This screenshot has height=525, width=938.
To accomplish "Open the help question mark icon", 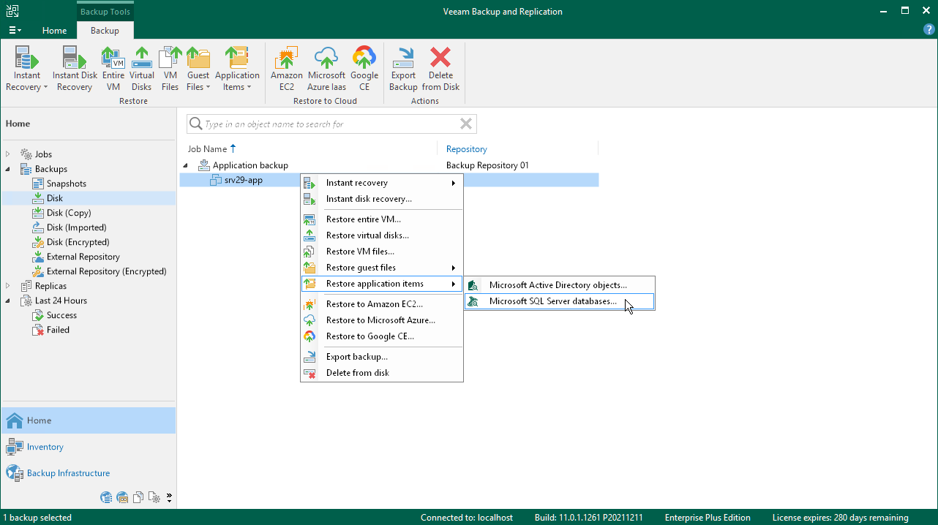I will 929,30.
